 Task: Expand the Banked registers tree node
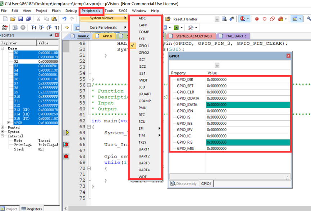pyautogui.click(x=3, y=127)
